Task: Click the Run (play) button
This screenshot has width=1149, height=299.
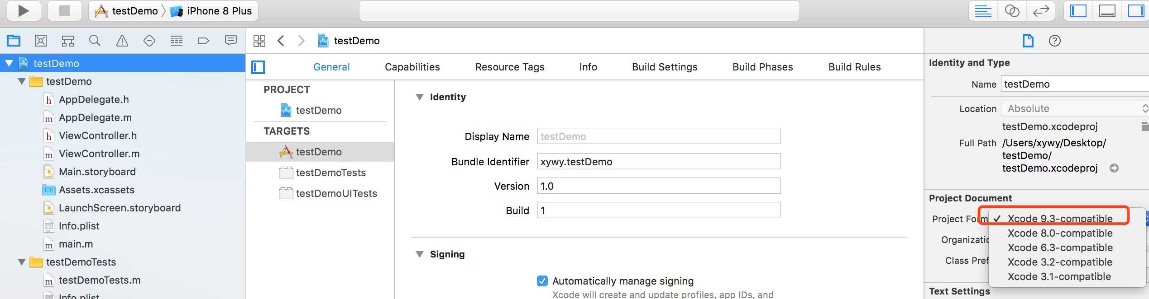Action: click(x=24, y=10)
